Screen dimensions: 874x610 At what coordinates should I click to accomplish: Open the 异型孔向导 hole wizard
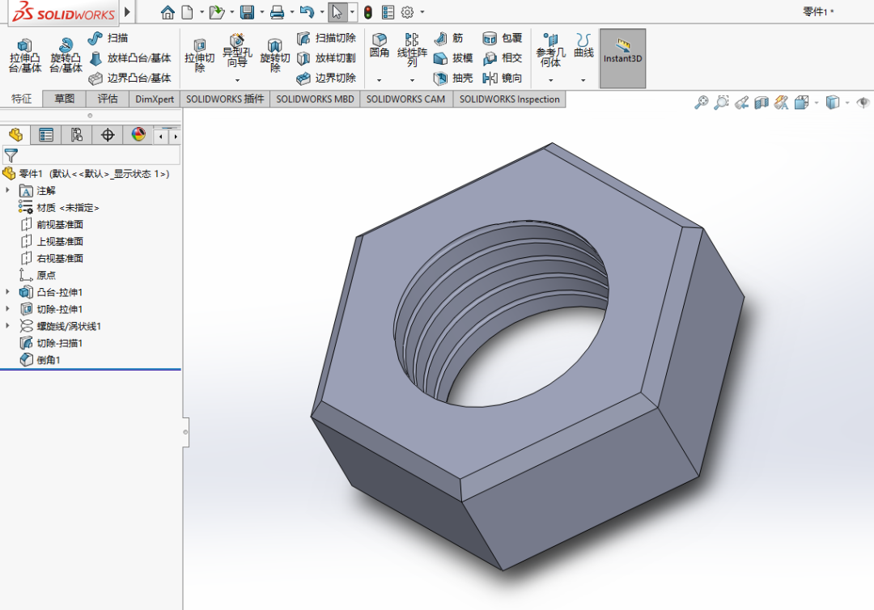click(x=237, y=51)
